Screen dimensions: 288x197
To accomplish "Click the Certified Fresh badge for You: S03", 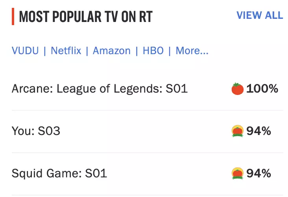I will [x=238, y=131].
